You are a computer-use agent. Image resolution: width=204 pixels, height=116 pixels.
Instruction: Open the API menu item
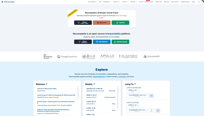coord(100,2)
